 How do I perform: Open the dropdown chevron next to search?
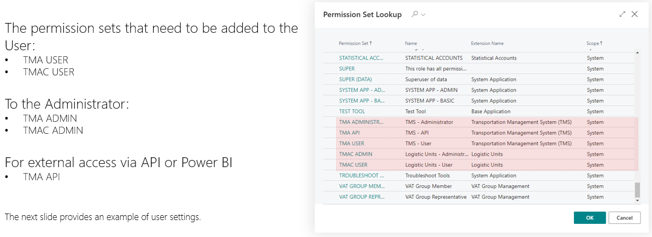(423, 15)
